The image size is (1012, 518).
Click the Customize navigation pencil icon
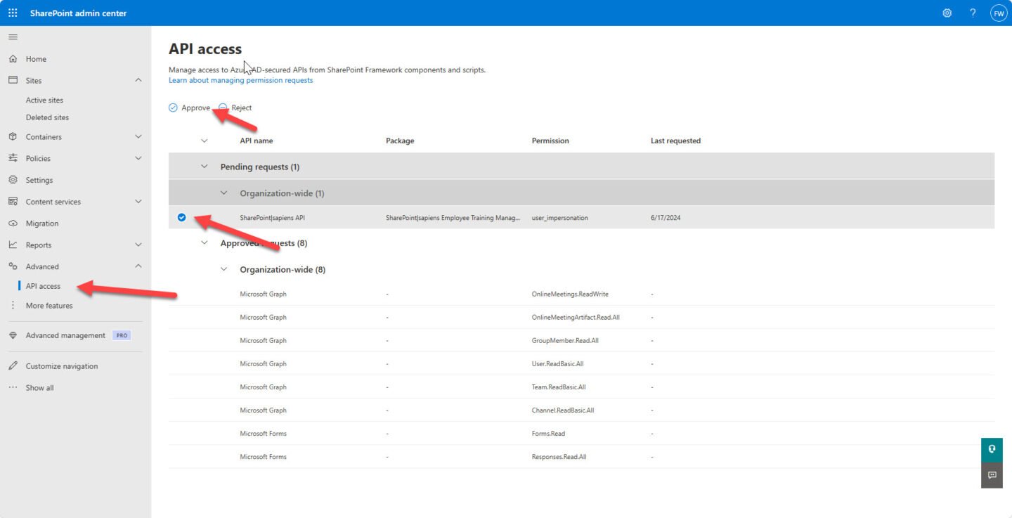13,366
